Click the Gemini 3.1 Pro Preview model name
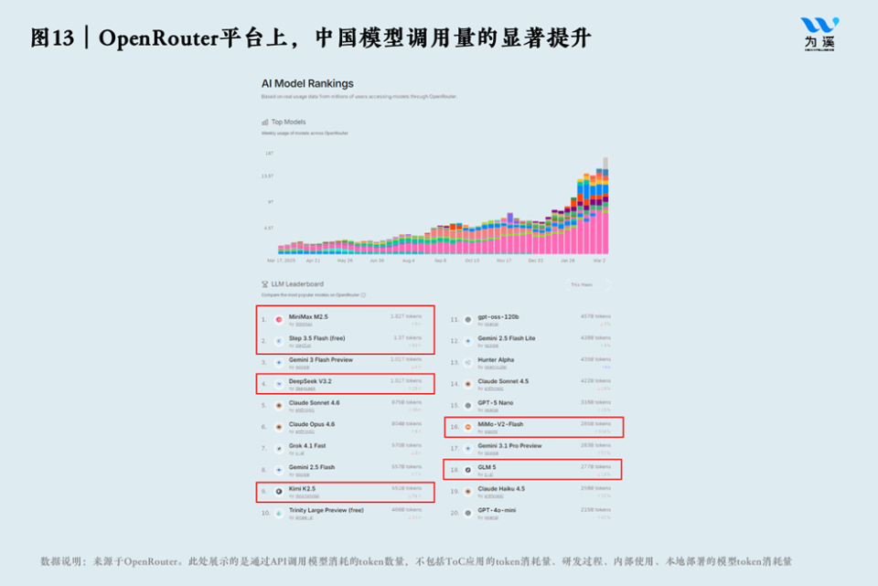The image size is (878, 586). pos(509,446)
